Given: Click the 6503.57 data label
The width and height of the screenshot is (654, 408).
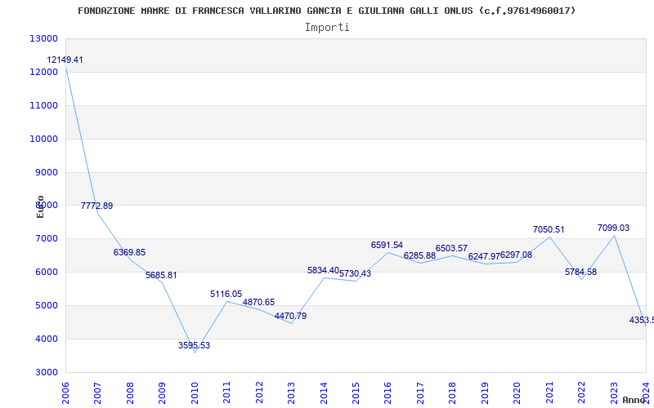Looking at the screenshot, I should [x=452, y=248].
